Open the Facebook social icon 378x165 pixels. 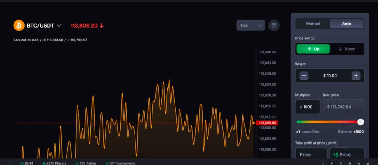click(332, 163)
